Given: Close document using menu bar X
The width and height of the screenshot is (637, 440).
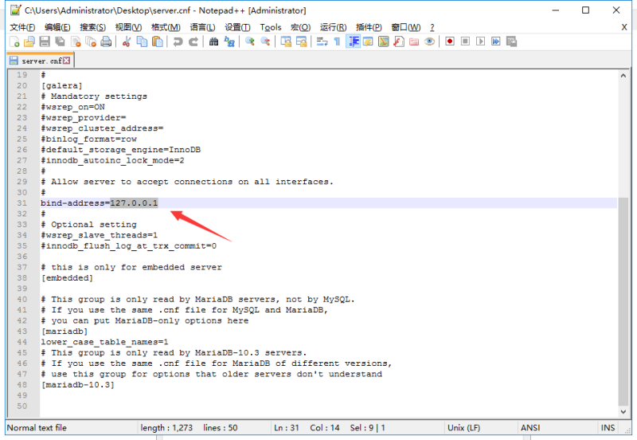Looking at the screenshot, I should pyautogui.click(x=624, y=27).
